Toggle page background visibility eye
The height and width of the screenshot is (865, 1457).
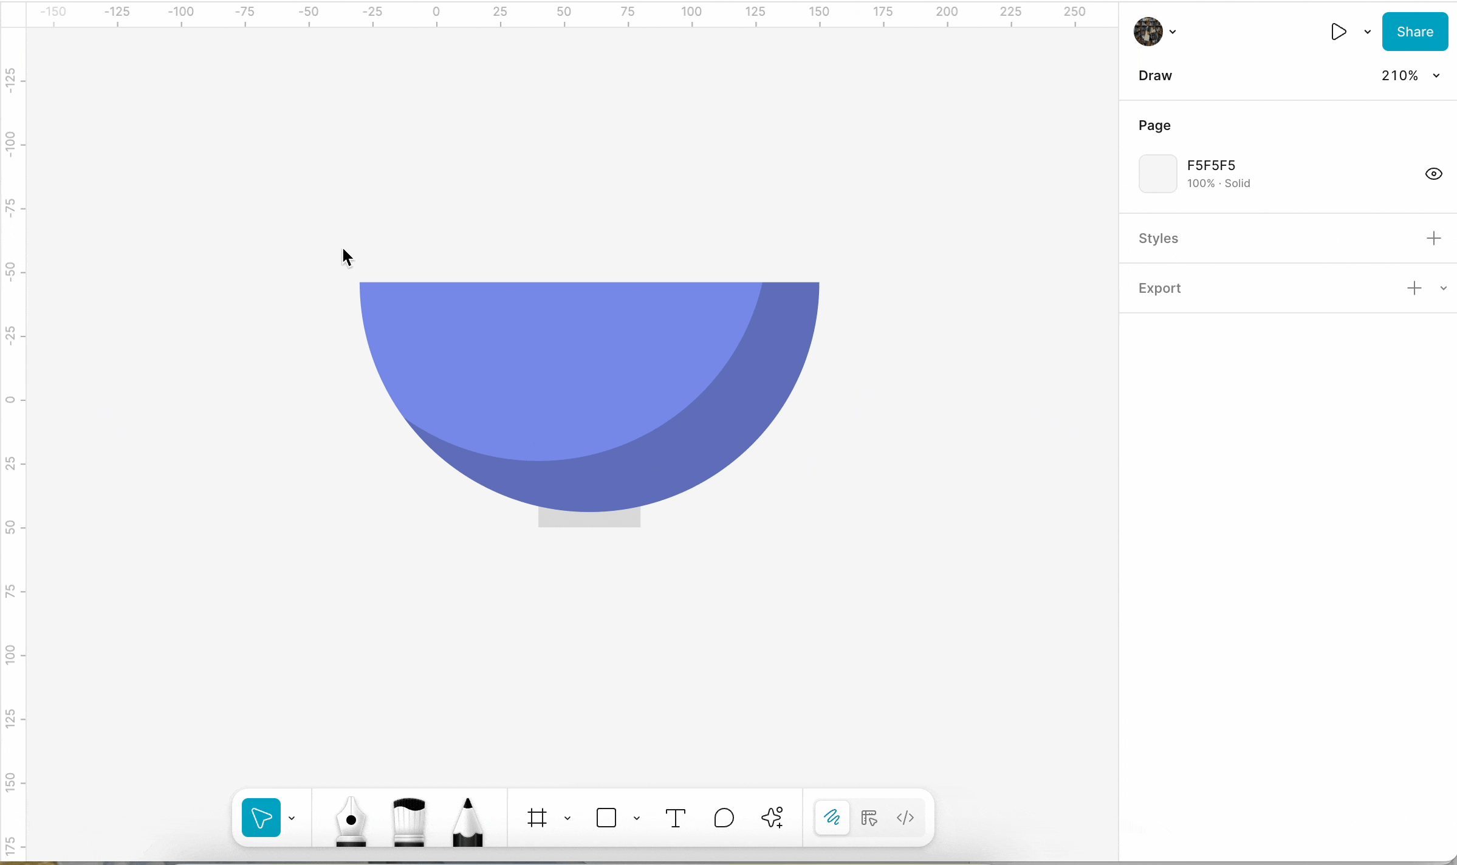(x=1434, y=174)
